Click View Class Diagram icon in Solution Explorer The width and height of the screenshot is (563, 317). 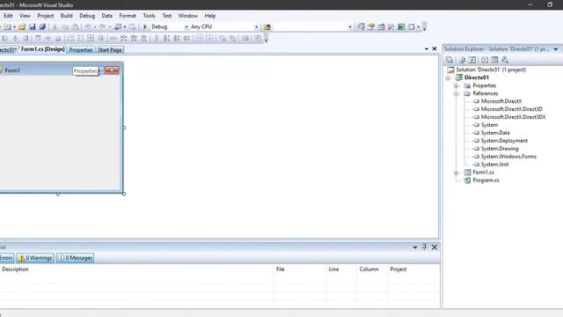point(505,60)
